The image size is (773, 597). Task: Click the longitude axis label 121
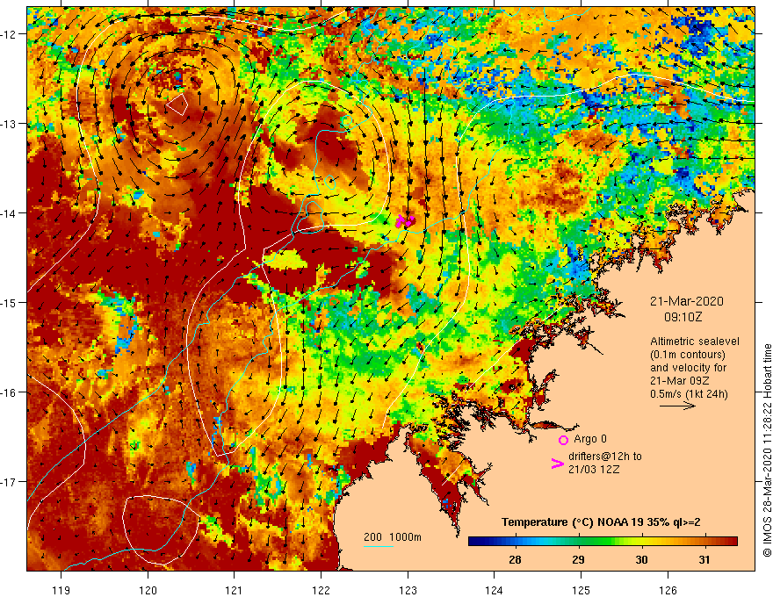[x=235, y=590]
